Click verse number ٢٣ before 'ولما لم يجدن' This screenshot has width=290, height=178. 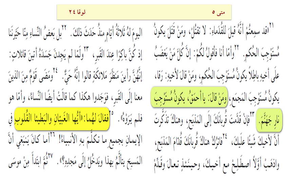coord(86,49)
